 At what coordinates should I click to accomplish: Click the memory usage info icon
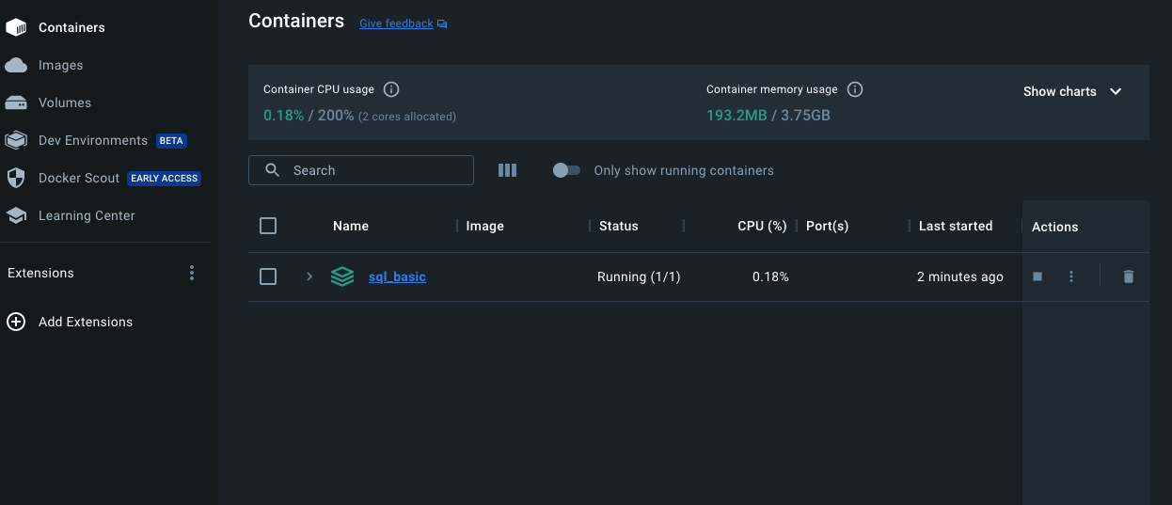(855, 89)
